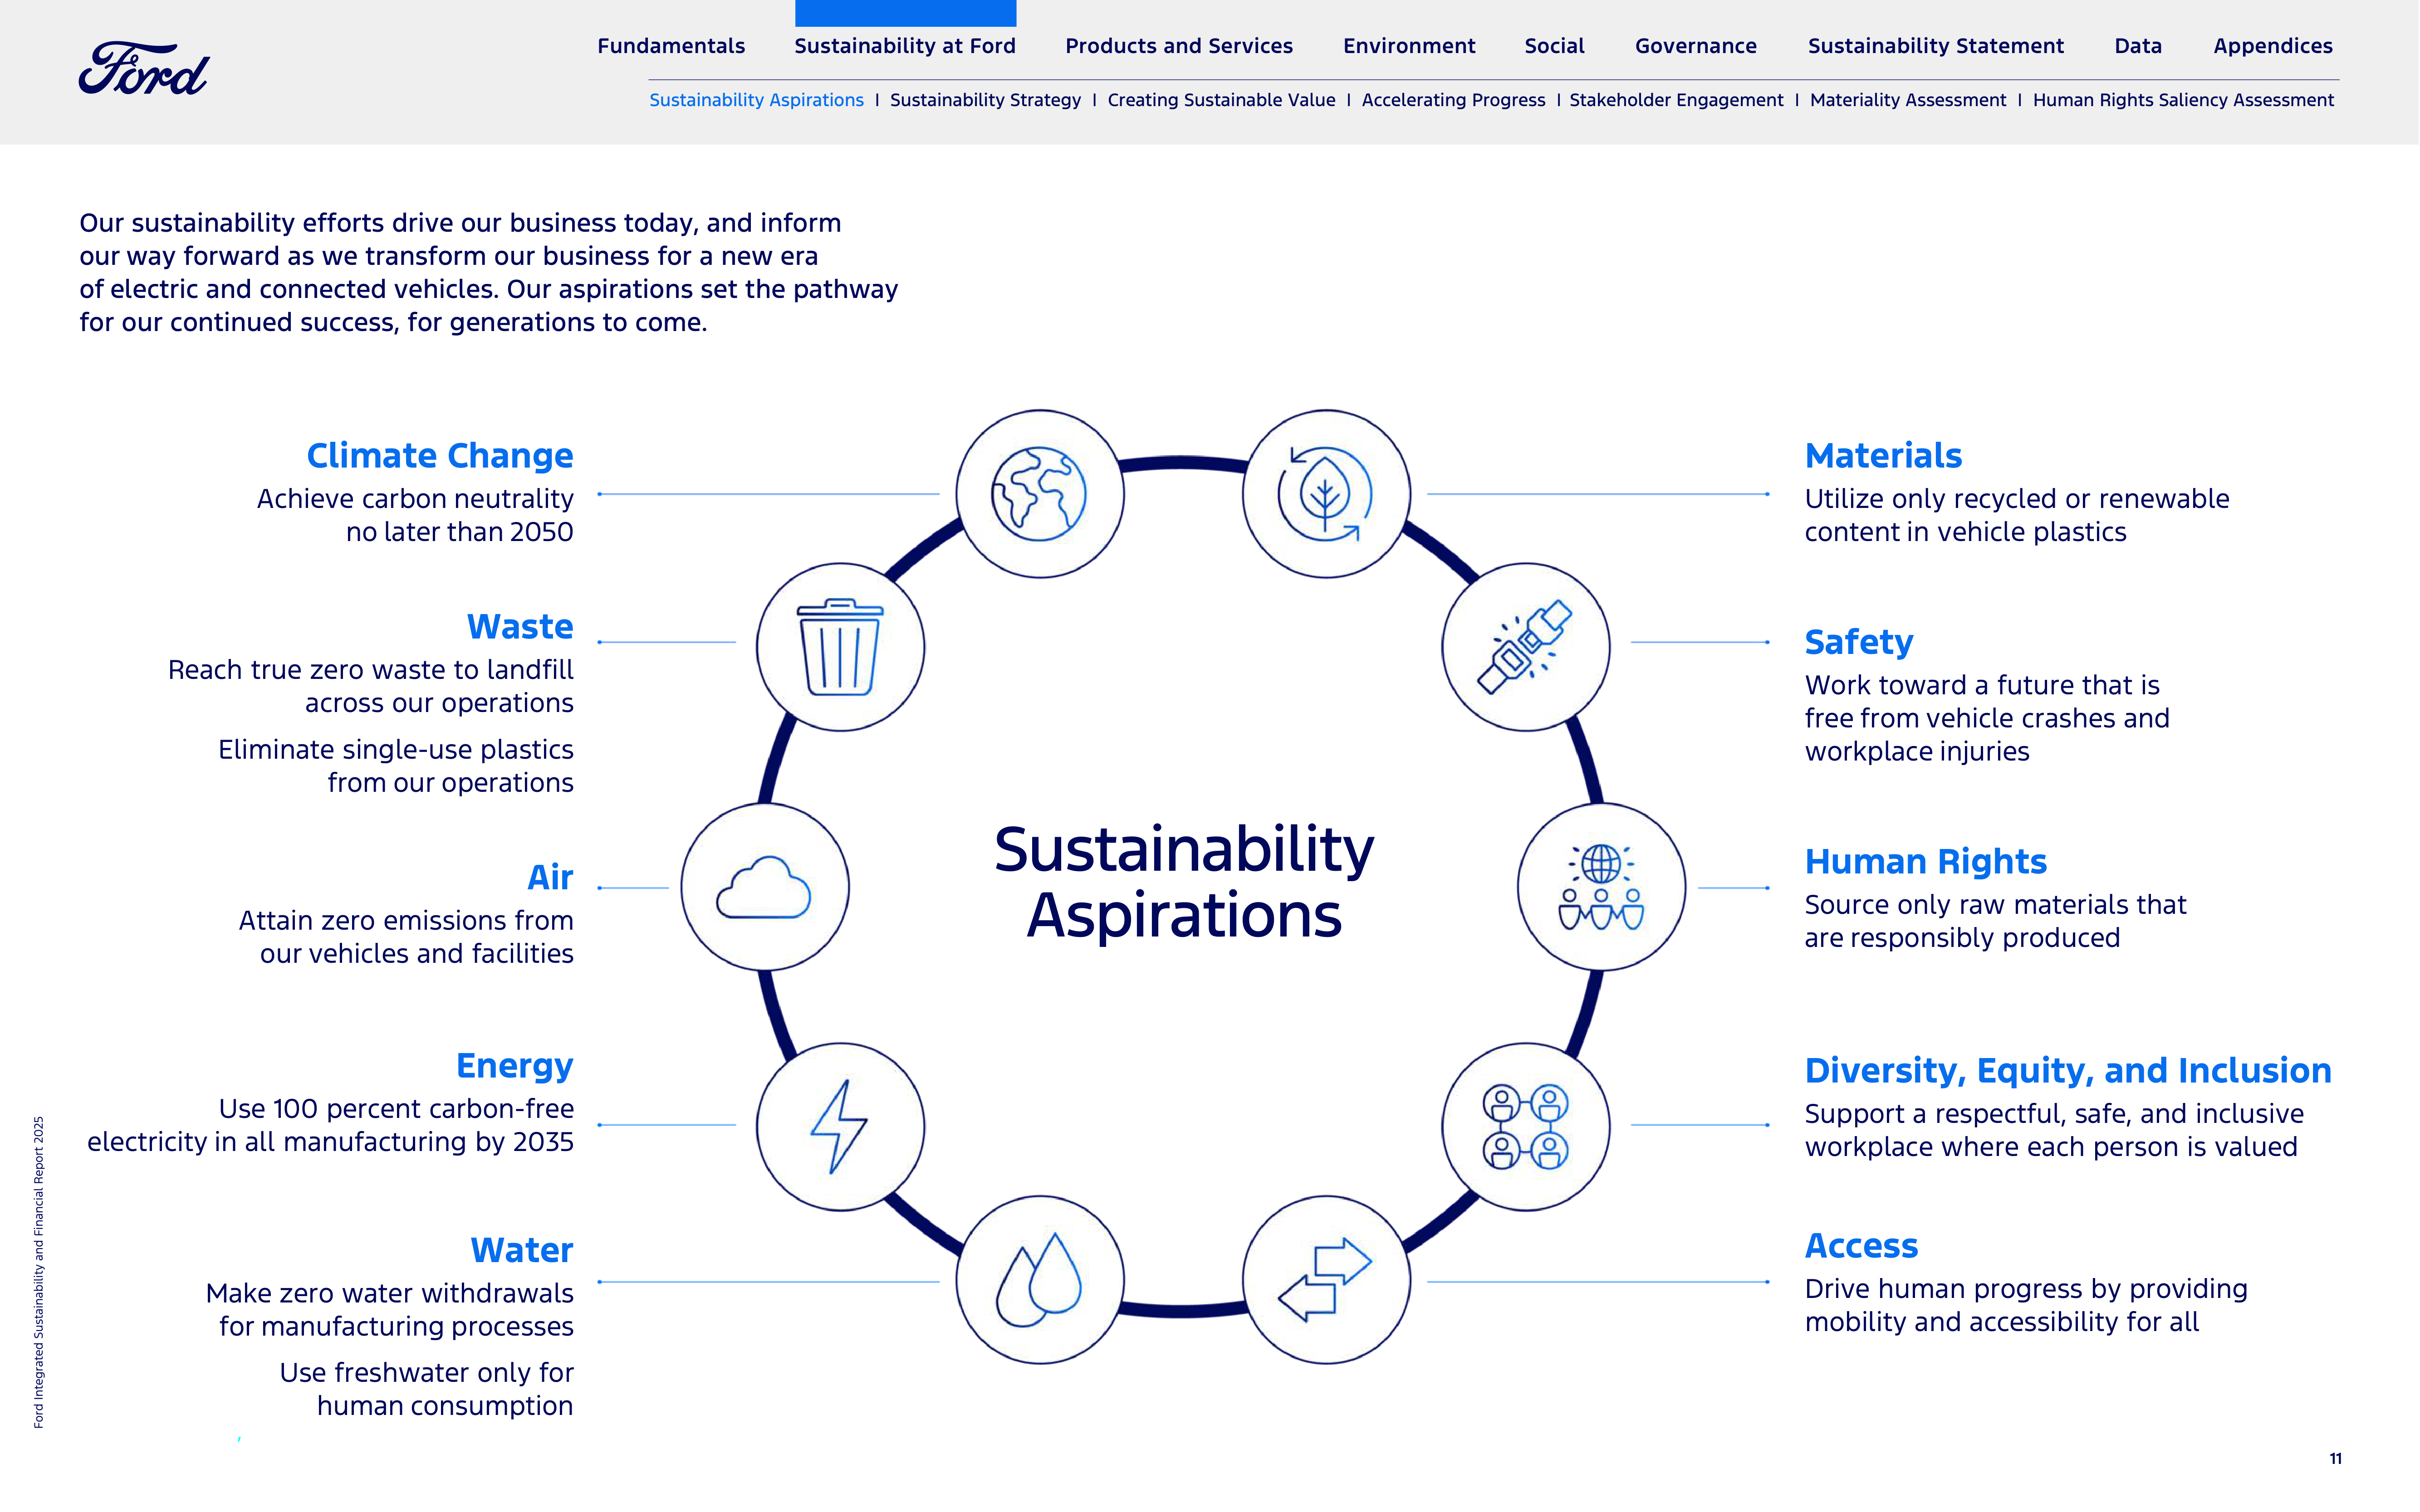Click 'Source only raw materials' text
Viewport: 2420px width, 1512px height.
point(1996,921)
